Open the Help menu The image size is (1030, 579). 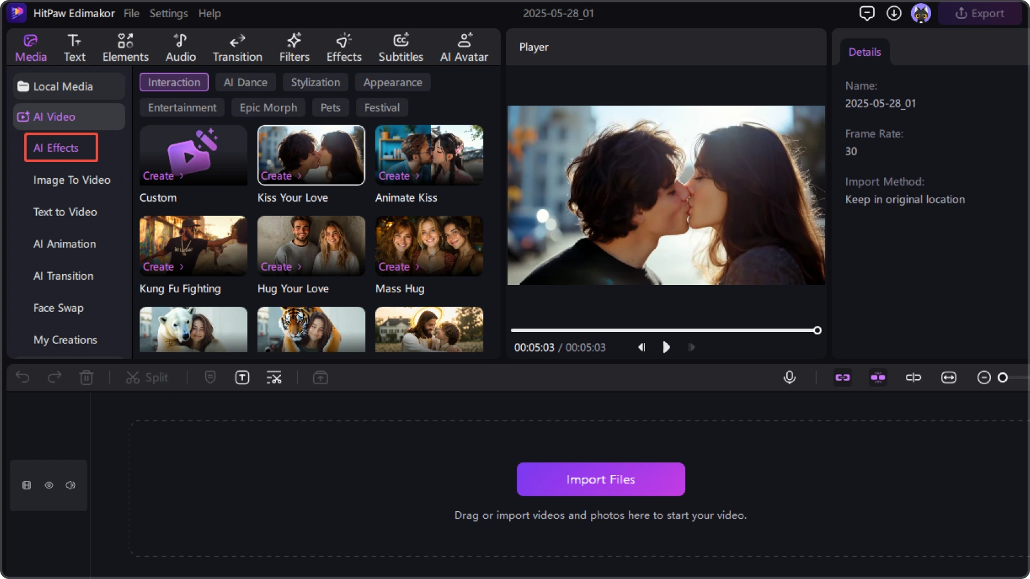tap(209, 13)
